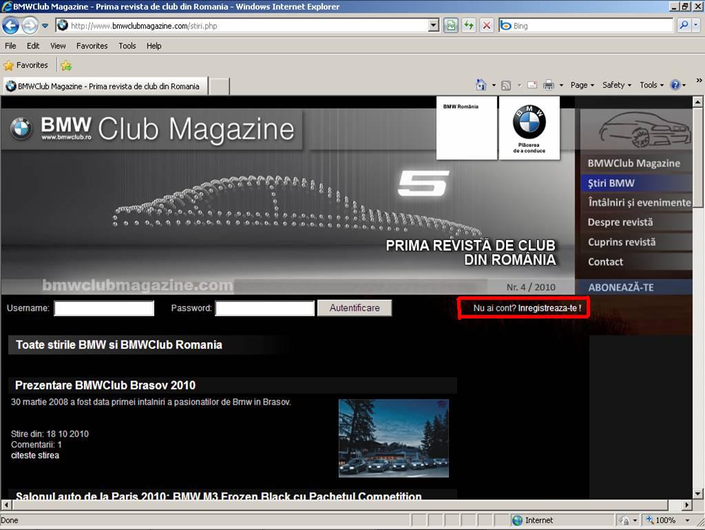Click the browser Forward arrow button

[x=30, y=26]
